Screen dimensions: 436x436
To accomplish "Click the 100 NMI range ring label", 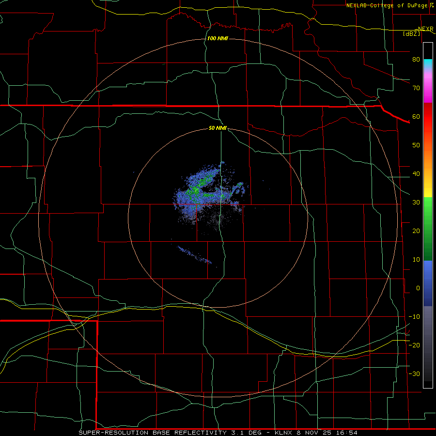I will [218, 38].
